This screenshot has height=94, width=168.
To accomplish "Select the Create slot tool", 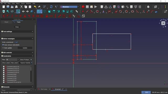I will [x=133, y=11].
